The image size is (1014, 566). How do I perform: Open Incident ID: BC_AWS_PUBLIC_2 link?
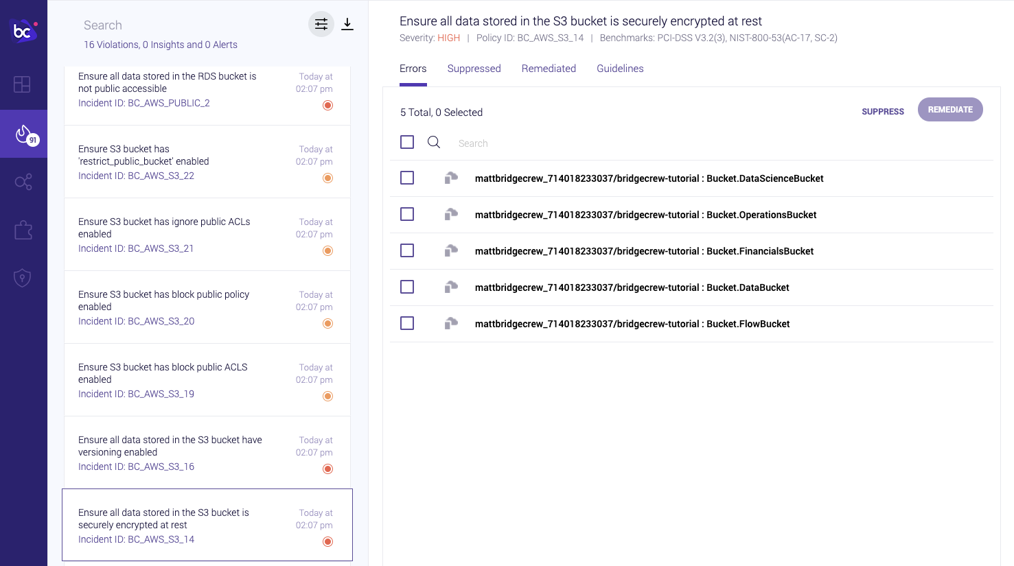[x=144, y=103]
